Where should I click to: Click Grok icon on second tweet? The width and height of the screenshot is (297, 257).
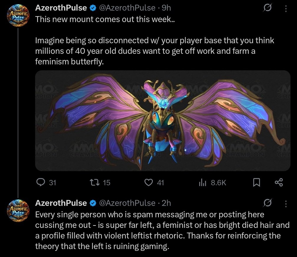click(x=267, y=203)
